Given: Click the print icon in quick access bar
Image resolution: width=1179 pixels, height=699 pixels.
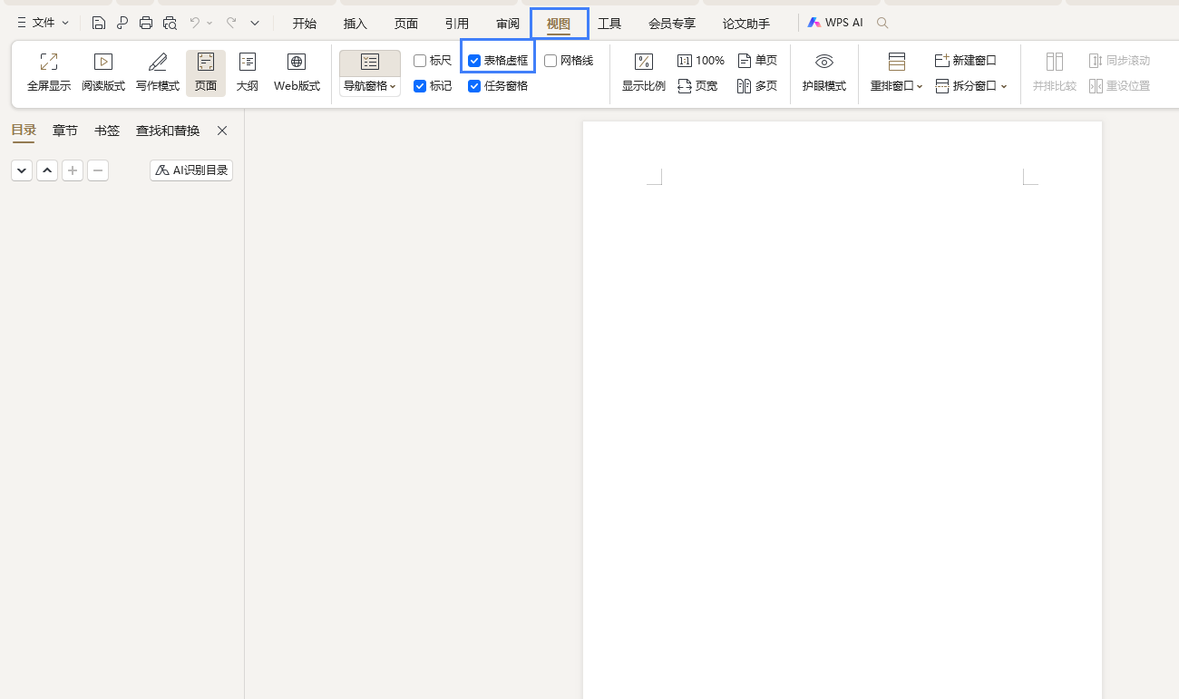Looking at the screenshot, I should click(x=146, y=23).
